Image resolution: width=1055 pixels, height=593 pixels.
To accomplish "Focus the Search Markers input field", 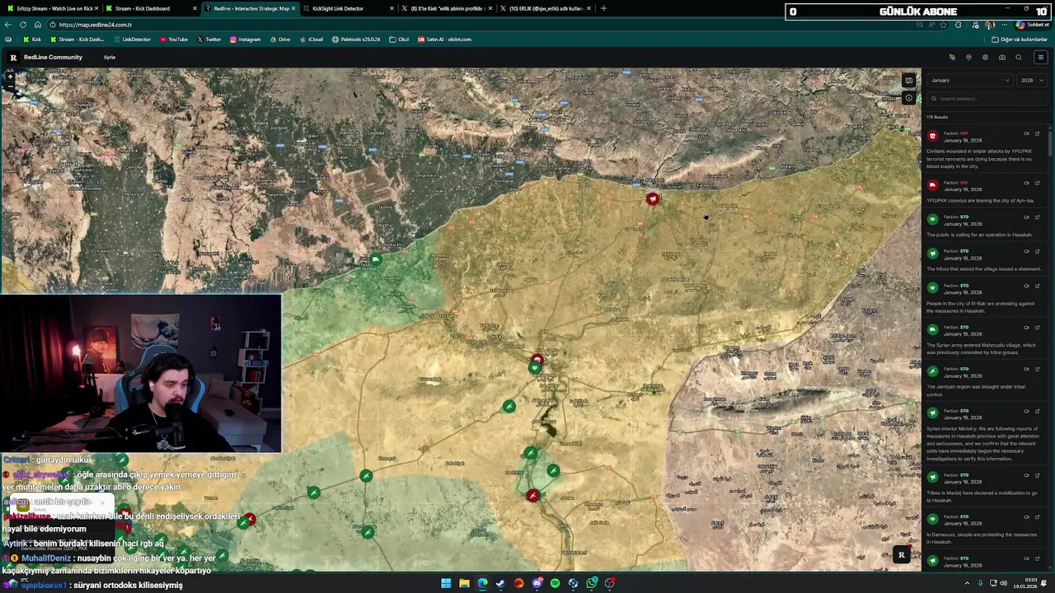I will pyautogui.click(x=986, y=99).
